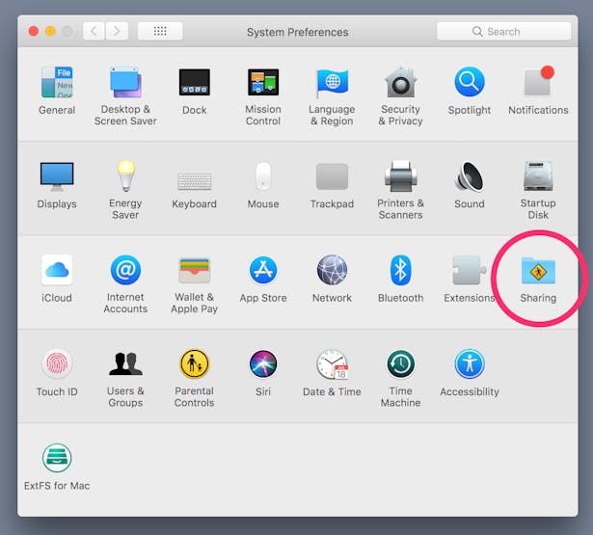Focus the Search field
593x535 pixels.
coord(503,31)
